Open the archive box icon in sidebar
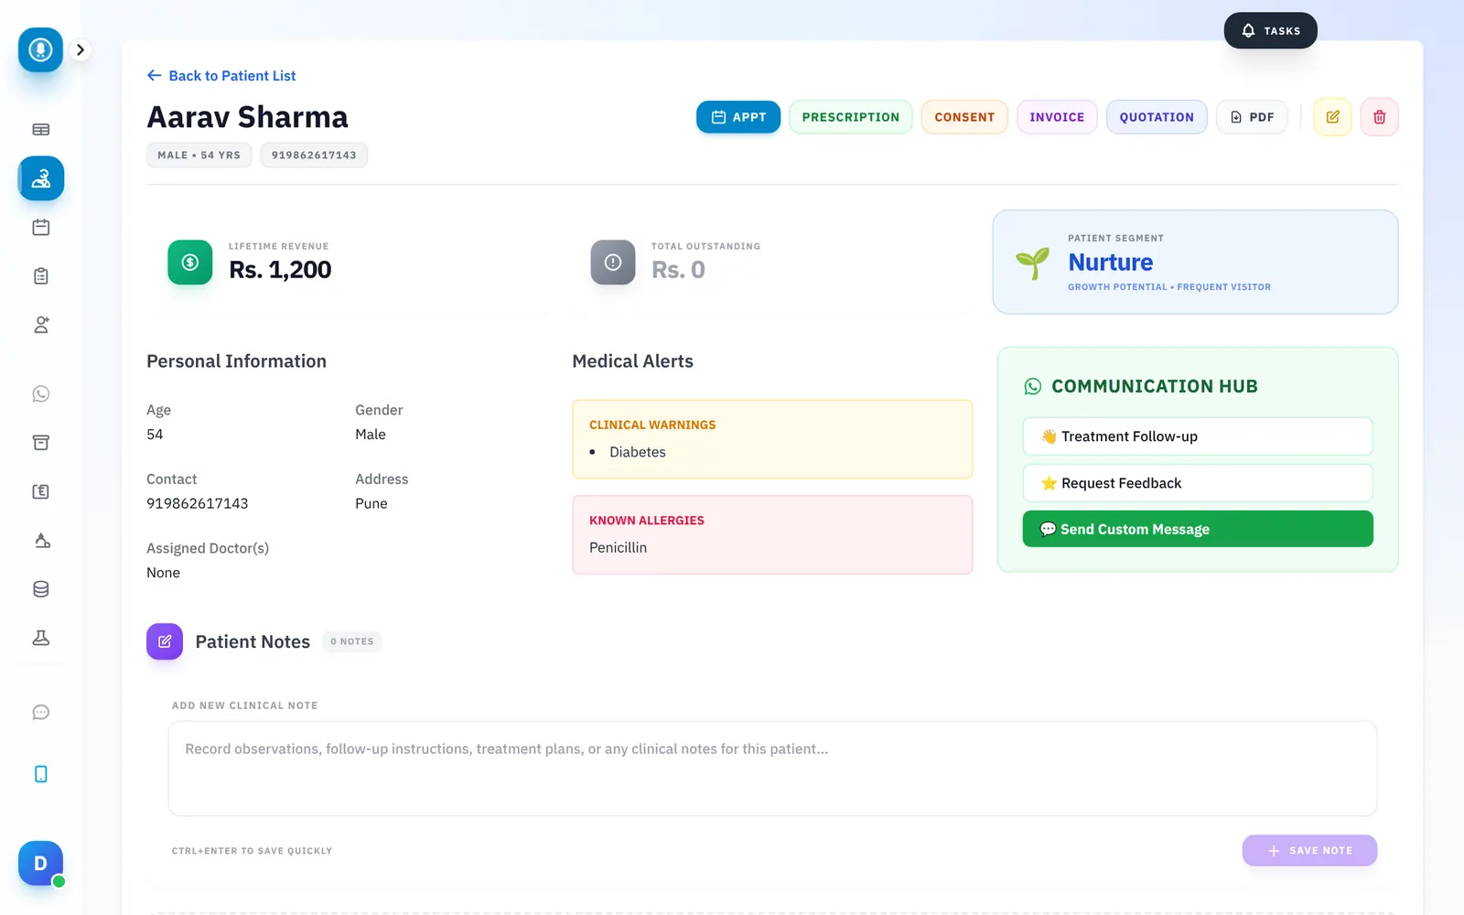The height and width of the screenshot is (915, 1464). [x=41, y=443]
